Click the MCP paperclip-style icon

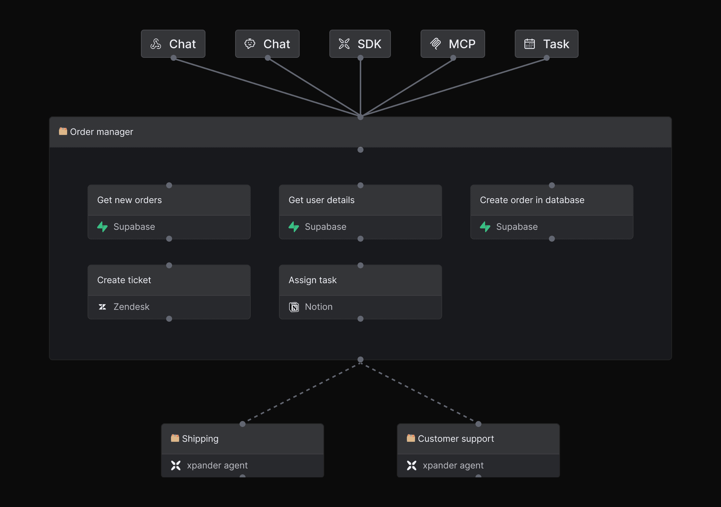[435, 44]
